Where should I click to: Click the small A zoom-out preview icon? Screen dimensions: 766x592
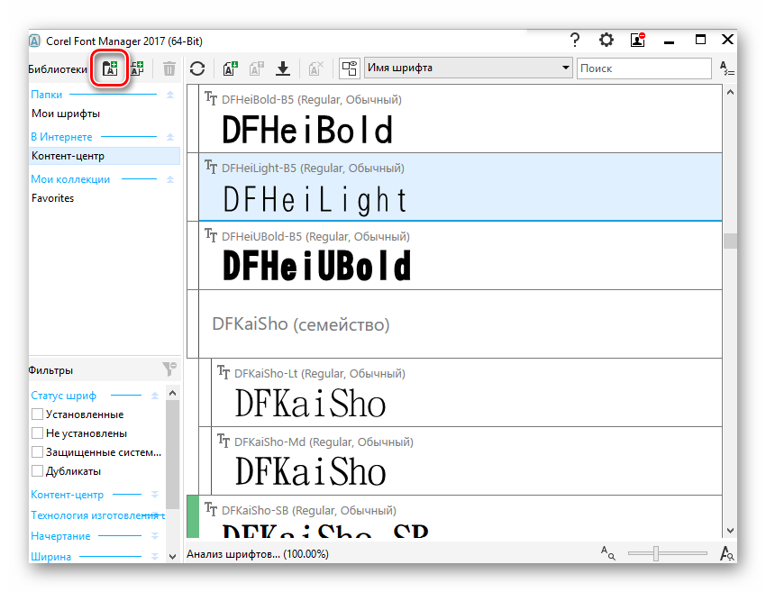[x=607, y=553]
